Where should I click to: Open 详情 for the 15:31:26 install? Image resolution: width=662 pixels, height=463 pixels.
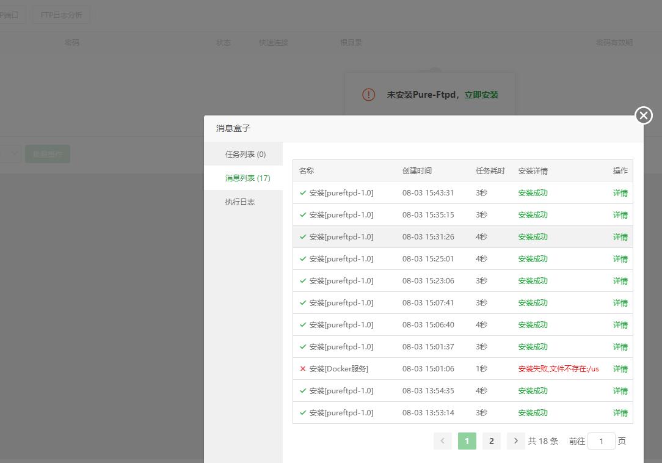pos(620,237)
